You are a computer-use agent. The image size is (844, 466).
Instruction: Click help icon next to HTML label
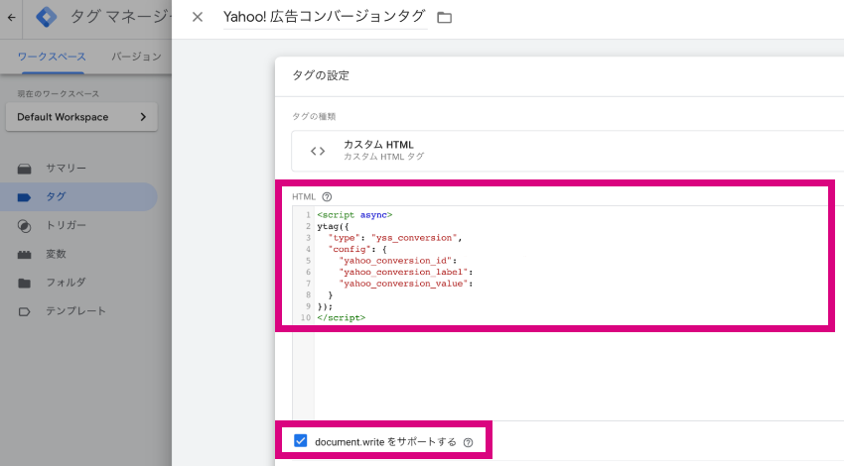pos(327,196)
